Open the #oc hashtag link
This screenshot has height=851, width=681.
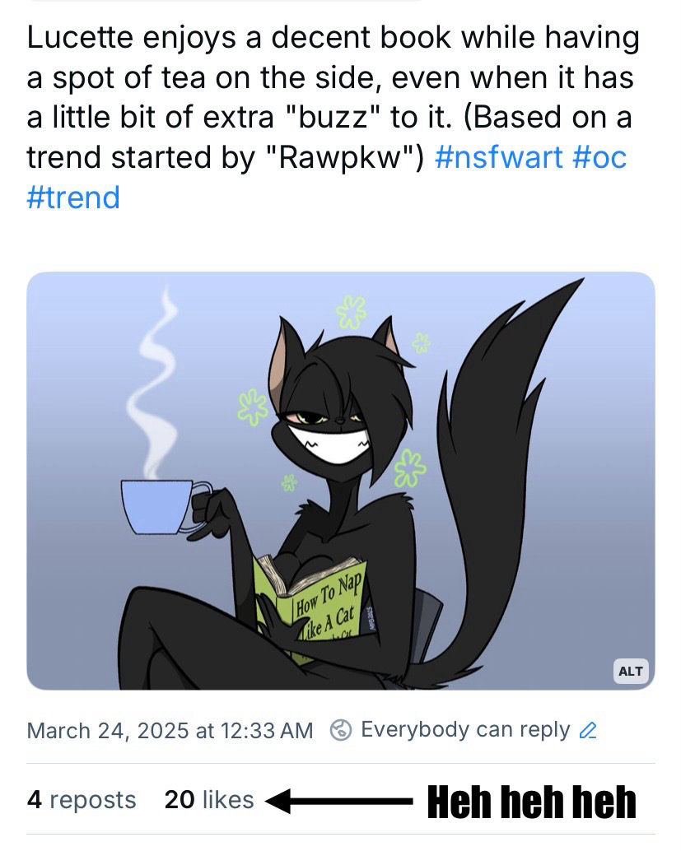[599, 157]
